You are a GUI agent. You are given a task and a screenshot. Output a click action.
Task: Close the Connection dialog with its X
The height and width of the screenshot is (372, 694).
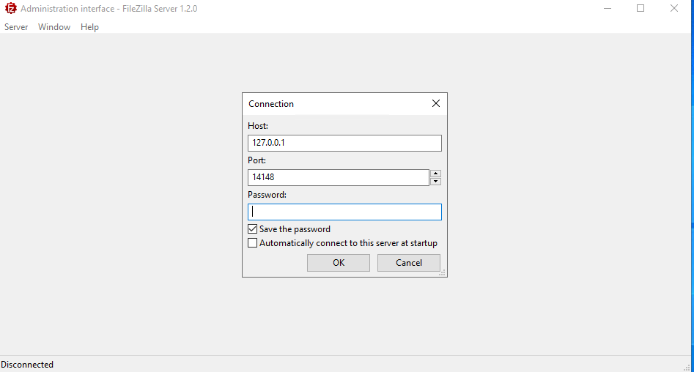tap(436, 103)
